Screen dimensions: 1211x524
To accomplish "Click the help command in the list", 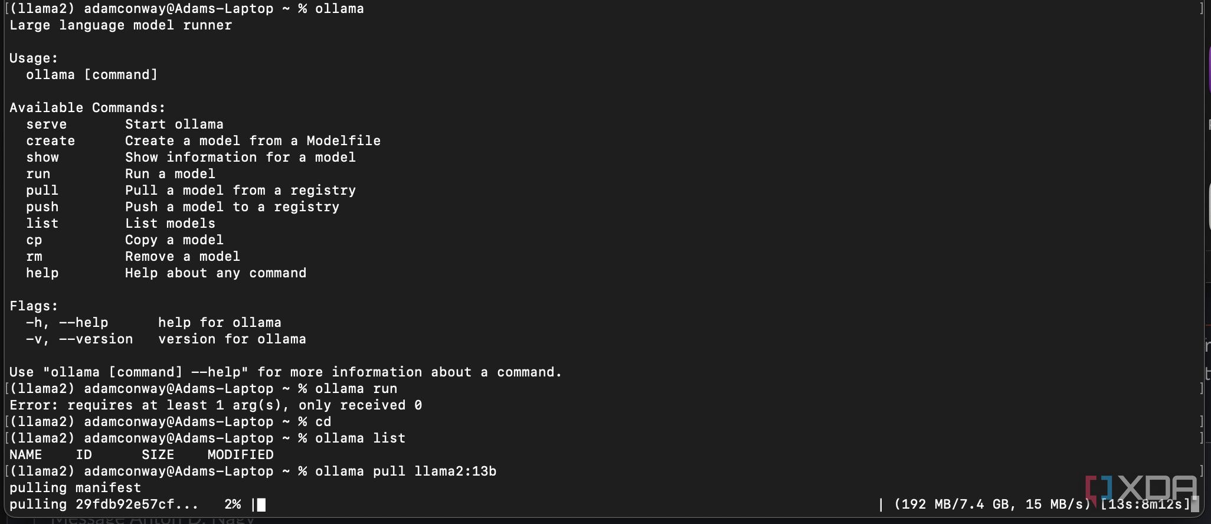I will point(42,273).
